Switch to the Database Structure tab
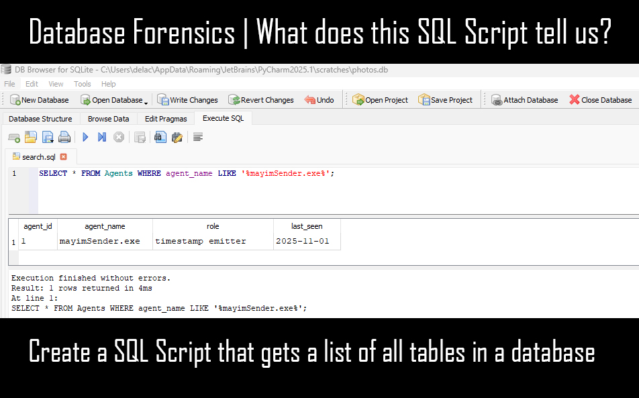Image resolution: width=639 pixels, height=398 pixels. click(x=40, y=119)
